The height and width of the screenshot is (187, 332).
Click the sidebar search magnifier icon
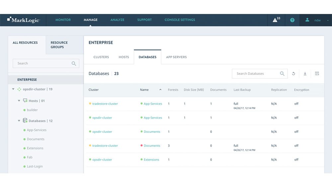(x=74, y=64)
